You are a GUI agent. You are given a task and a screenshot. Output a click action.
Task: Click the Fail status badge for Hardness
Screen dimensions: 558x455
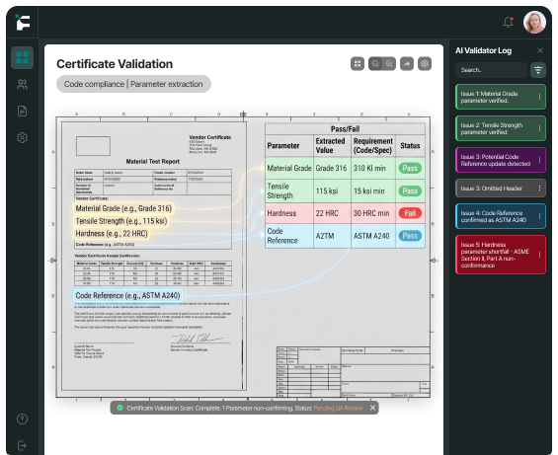(x=410, y=213)
